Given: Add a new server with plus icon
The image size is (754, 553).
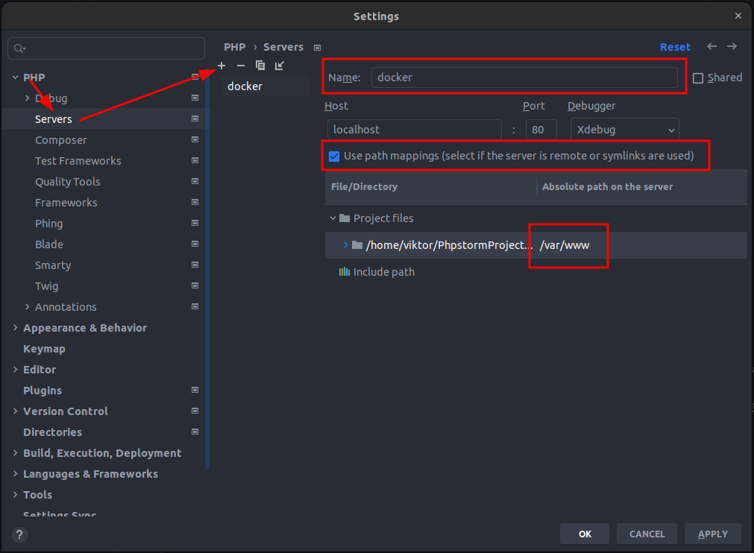Looking at the screenshot, I should pos(222,66).
